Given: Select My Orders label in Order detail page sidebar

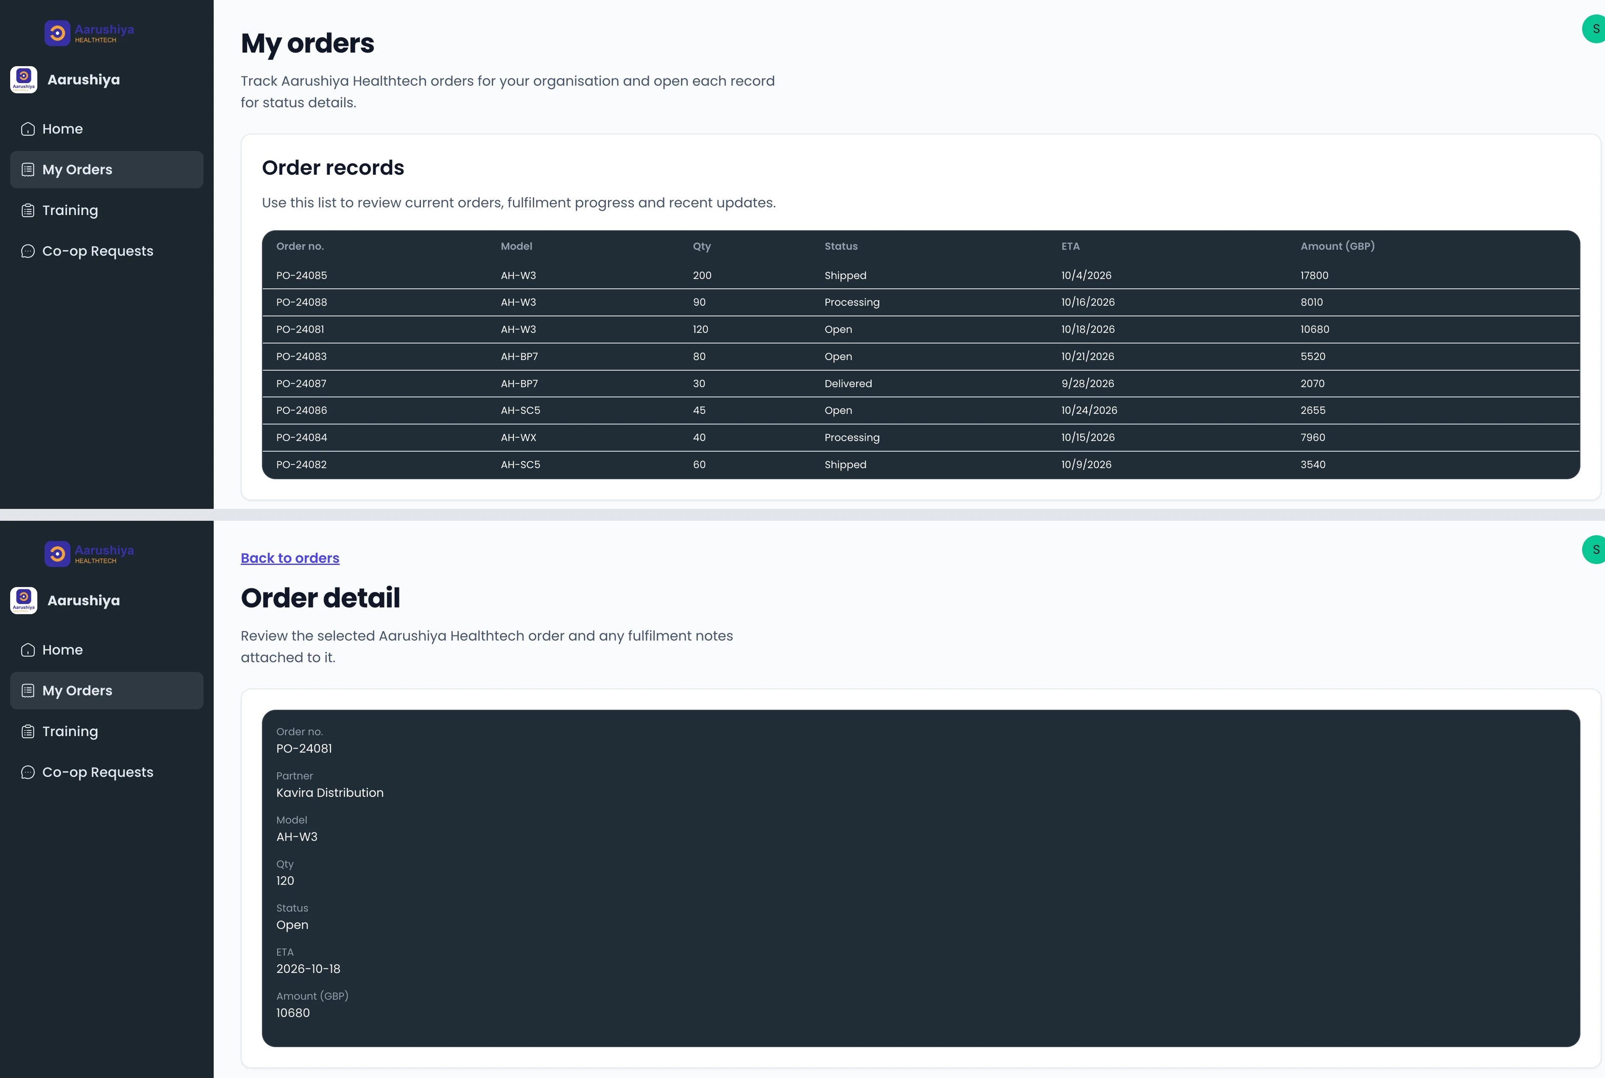Looking at the screenshot, I should (x=77, y=691).
